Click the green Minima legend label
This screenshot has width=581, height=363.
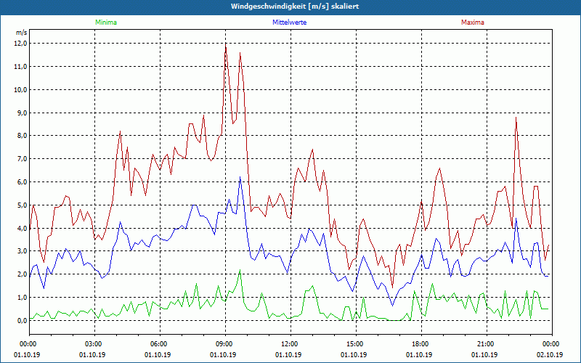pos(106,23)
